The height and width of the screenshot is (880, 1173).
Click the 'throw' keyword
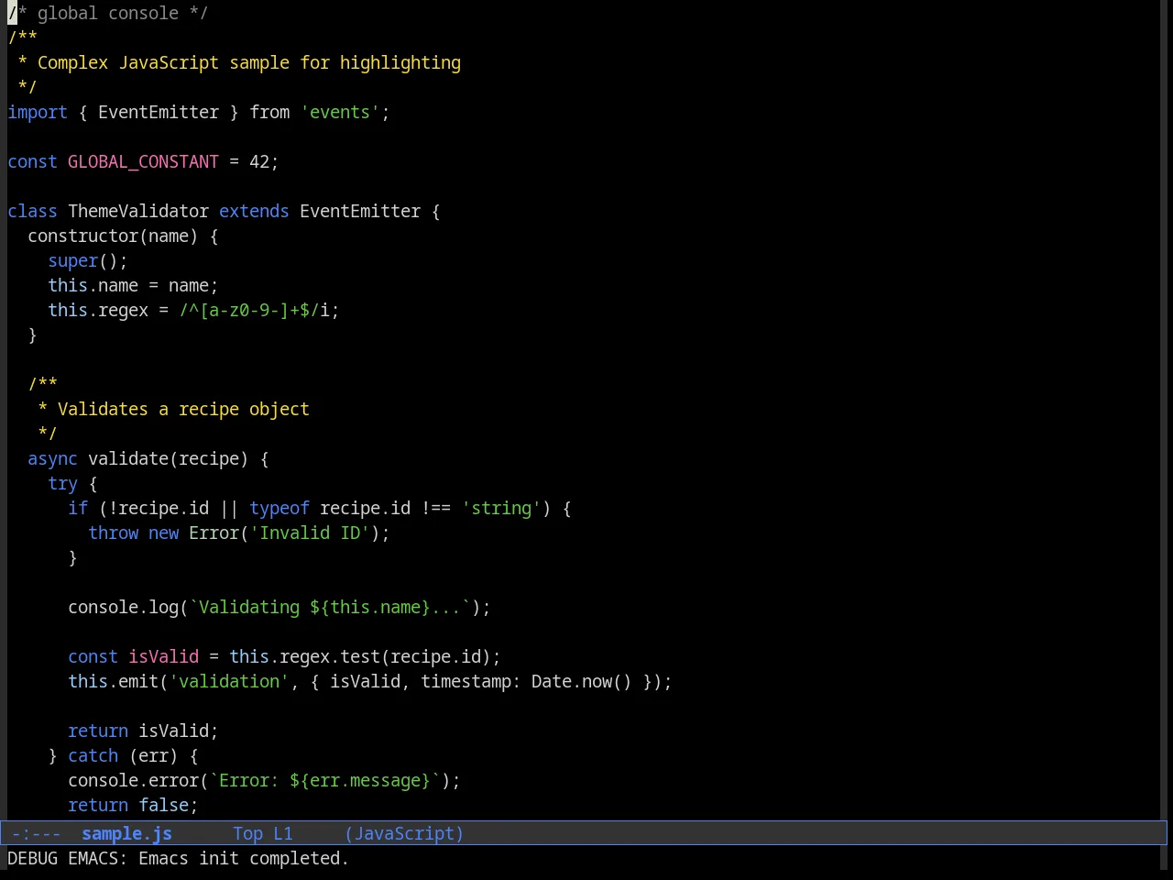coord(113,533)
